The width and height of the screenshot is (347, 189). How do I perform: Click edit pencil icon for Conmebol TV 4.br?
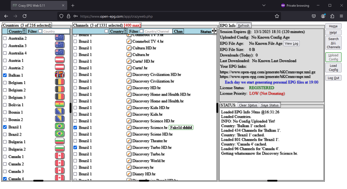129,41
